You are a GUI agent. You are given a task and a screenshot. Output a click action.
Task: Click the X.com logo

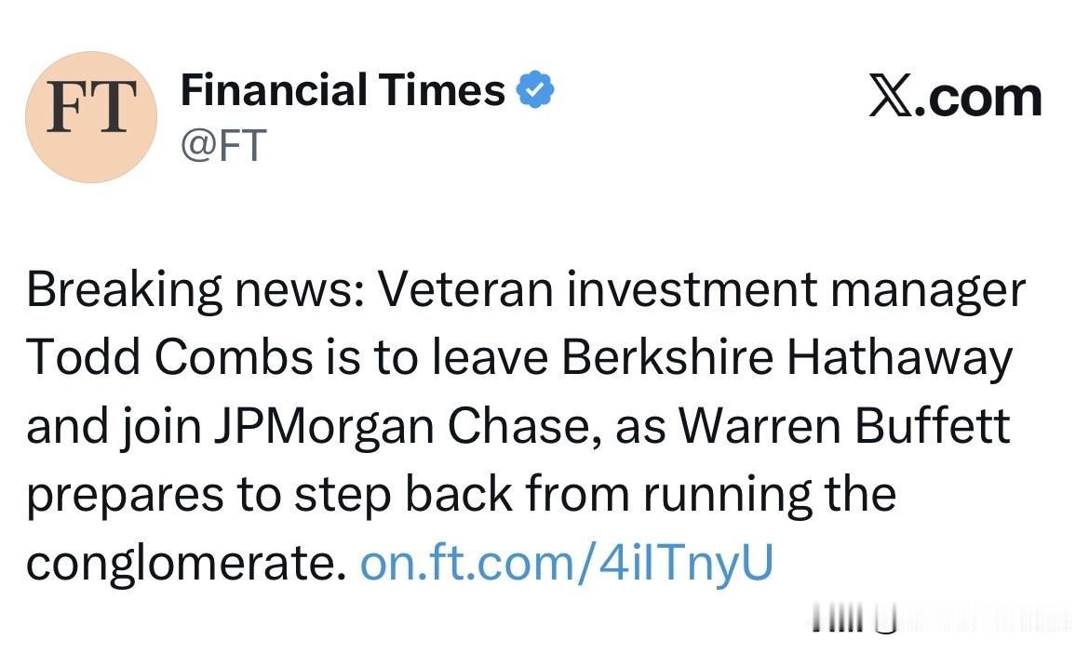(x=954, y=98)
